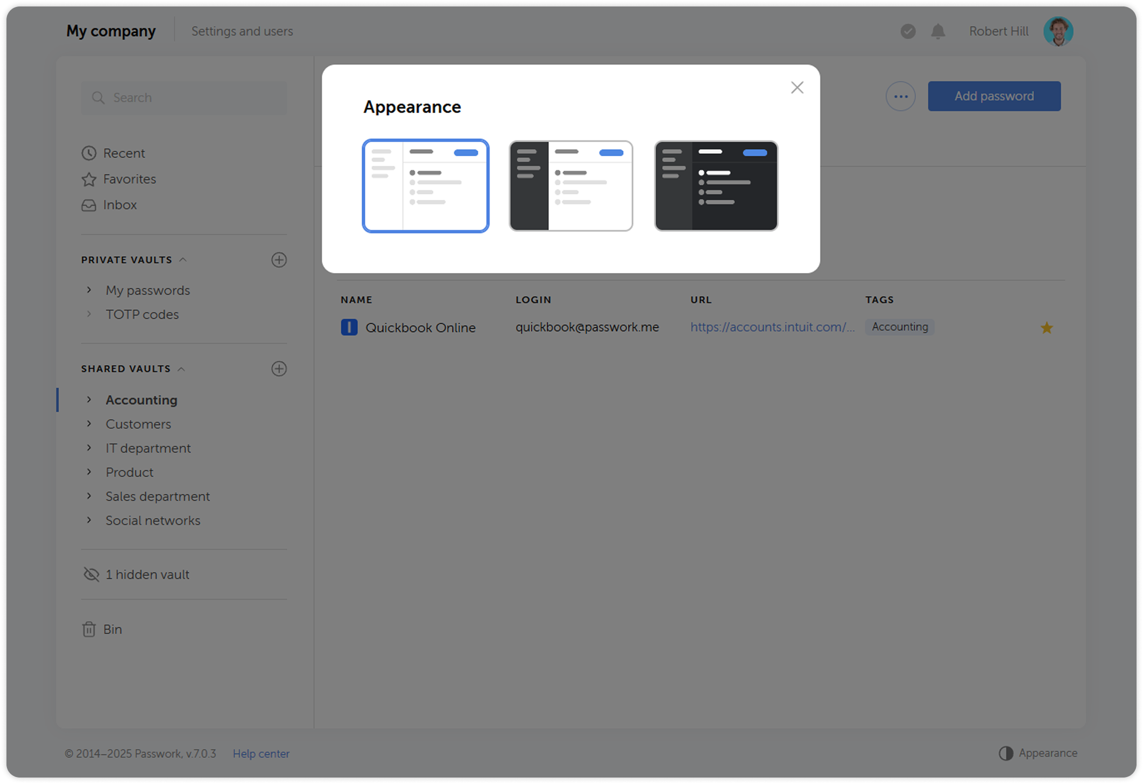Click the checkmark status icon in the header

[908, 31]
